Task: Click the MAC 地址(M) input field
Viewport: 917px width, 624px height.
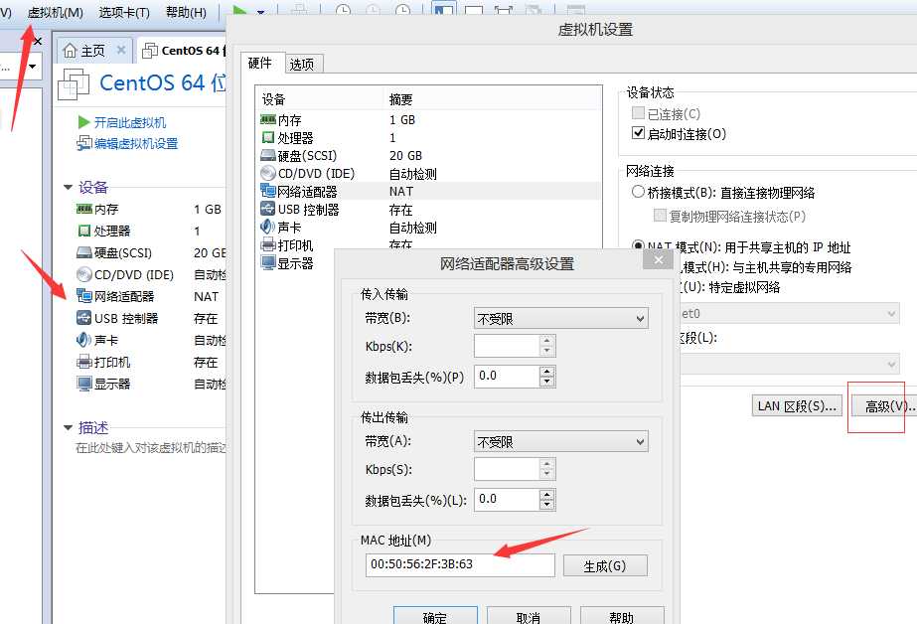Action: tap(460, 565)
